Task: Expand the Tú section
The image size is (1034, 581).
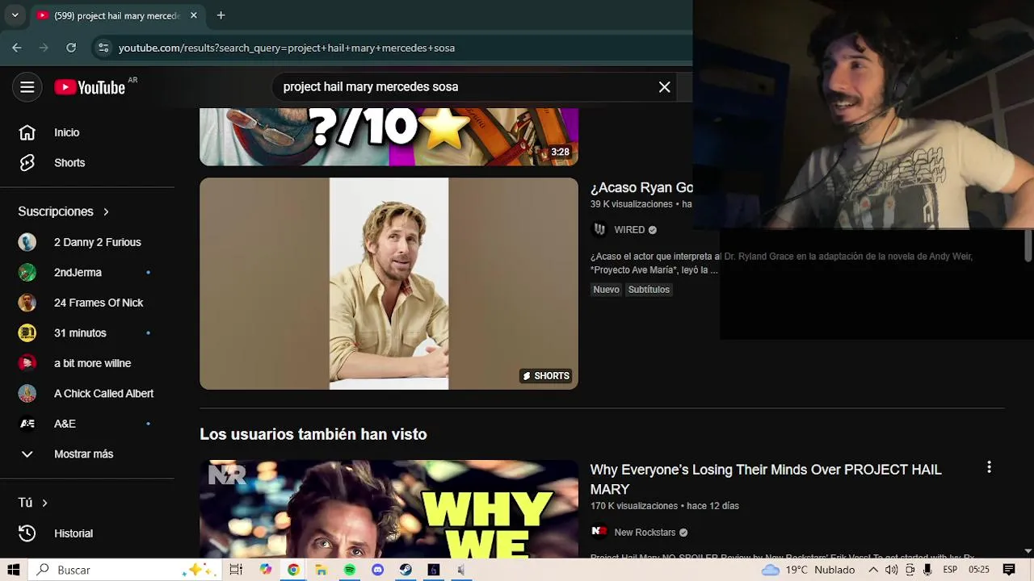Action: pyautogui.click(x=33, y=503)
